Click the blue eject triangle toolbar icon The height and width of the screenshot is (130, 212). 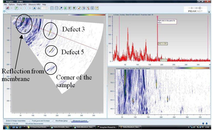pos(34,8)
